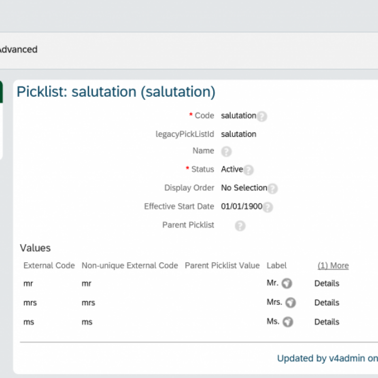Click help icon after Effective Start Date
Image resolution: width=378 pixels, height=378 pixels.
pos(268,207)
